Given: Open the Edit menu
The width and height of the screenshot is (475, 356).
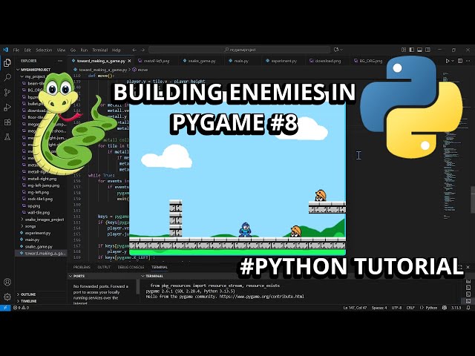Looking at the screenshot, I should click(27, 50).
